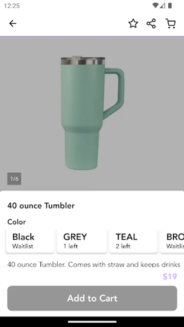Select the Black color option
Image resolution: width=184 pixels, height=327 pixels.
(30, 241)
